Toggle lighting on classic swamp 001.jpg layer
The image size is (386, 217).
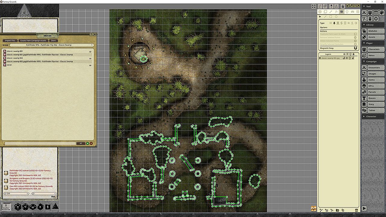pyautogui.click(x=350, y=58)
